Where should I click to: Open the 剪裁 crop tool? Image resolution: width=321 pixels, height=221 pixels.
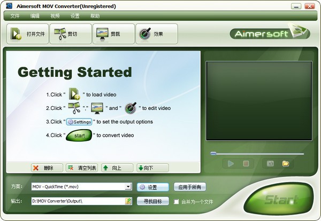click(x=113, y=34)
